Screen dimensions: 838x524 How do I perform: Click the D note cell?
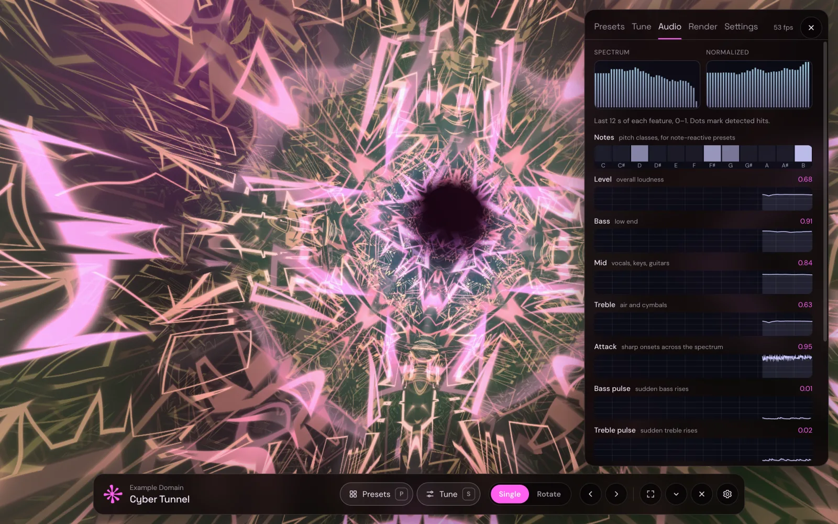[639, 154]
